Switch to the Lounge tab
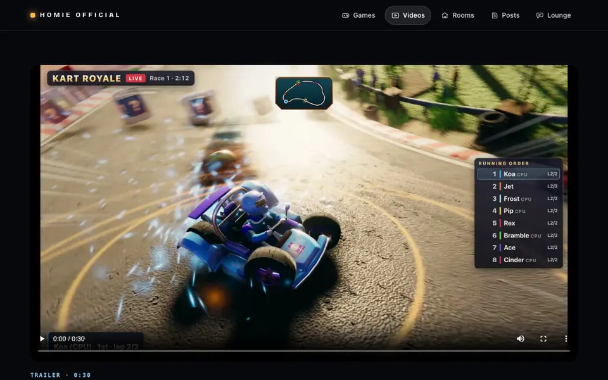608x380 pixels. (x=554, y=15)
